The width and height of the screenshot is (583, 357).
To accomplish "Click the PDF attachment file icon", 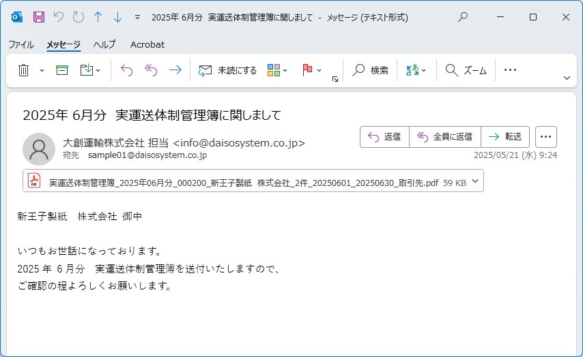I will point(34,181).
